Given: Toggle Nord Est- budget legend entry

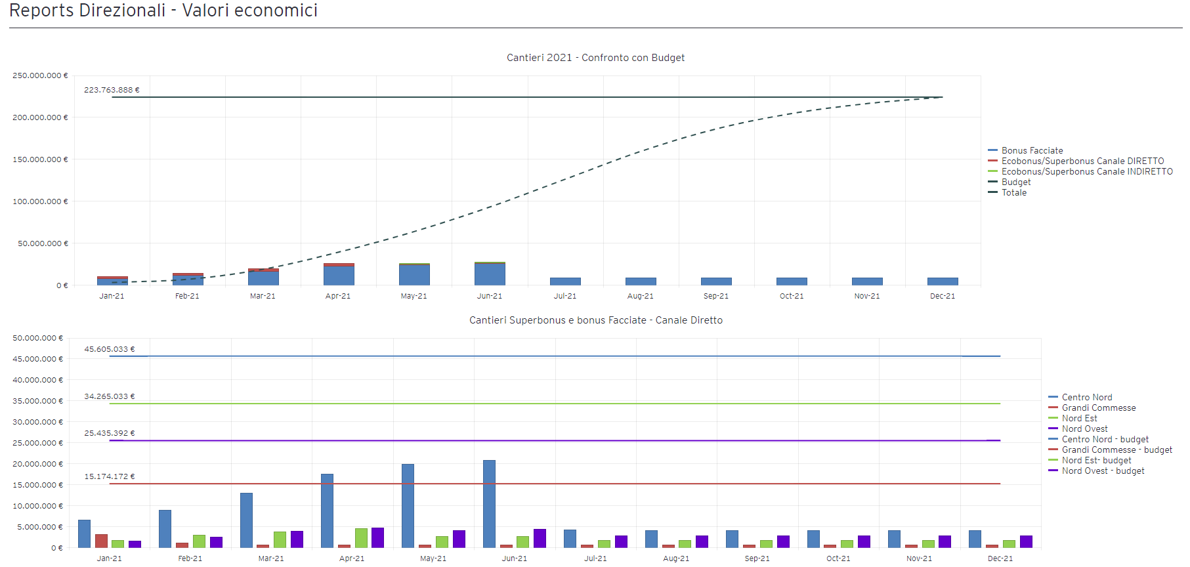Looking at the screenshot, I should click(x=1096, y=460).
